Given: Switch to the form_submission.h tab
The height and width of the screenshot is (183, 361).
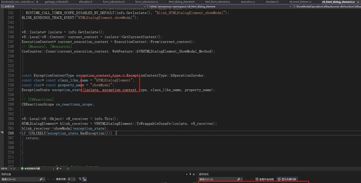Looking at the screenshot, I should pyautogui.click(x=114, y=2).
